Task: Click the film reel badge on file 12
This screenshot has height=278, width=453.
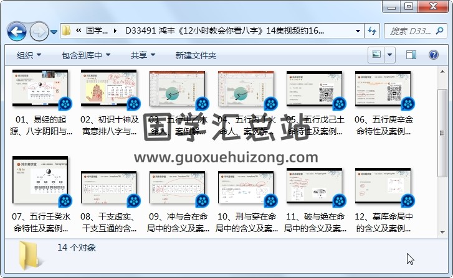Action: (x=408, y=201)
